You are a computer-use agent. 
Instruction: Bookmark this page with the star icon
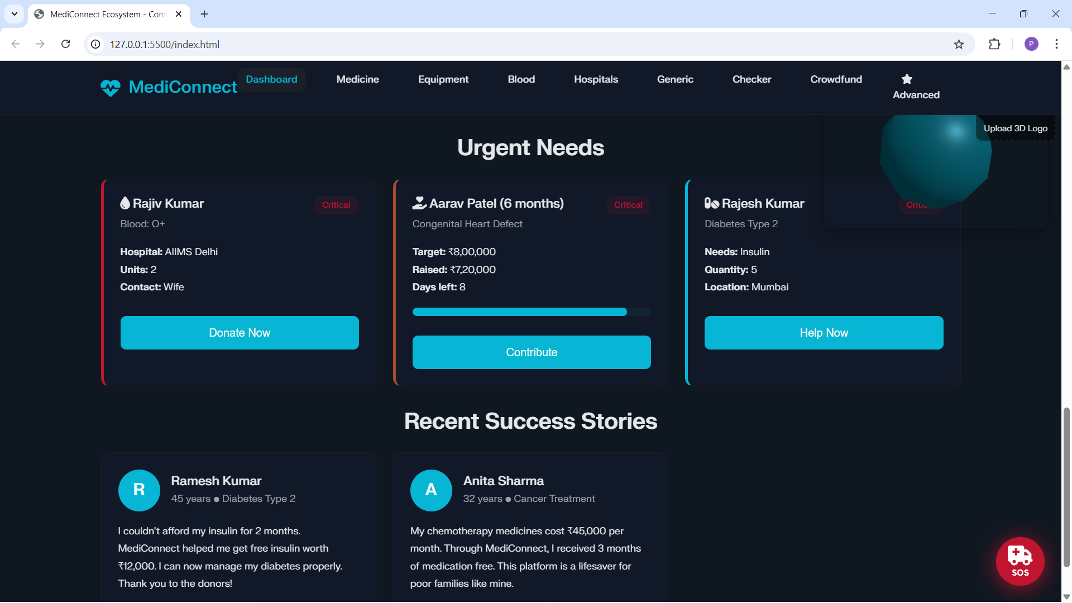pyautogui.click(x=959, y=45)
